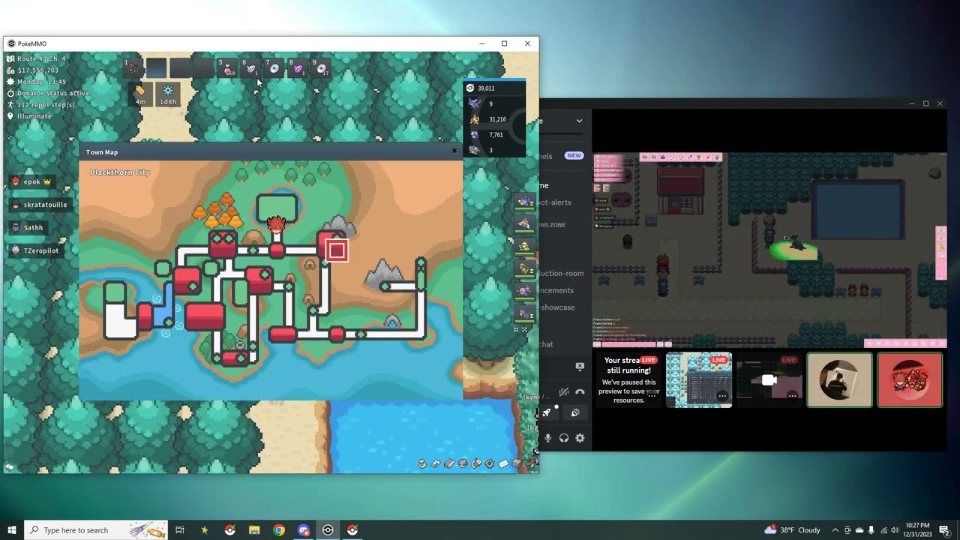The image size is (960, 540).
Task: Select hotbar slot 1 bike item
Action: click(133, 68)
